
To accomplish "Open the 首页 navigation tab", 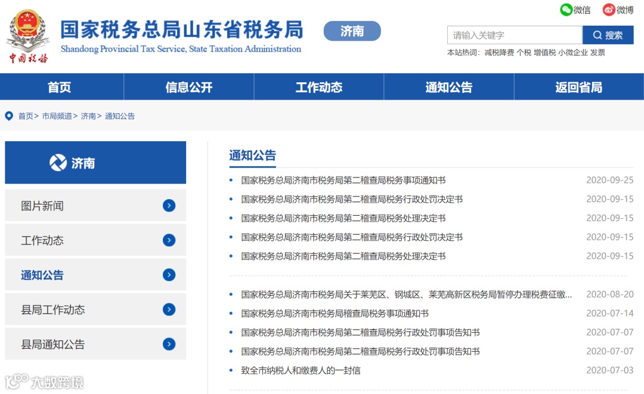I will click(60, 87).
